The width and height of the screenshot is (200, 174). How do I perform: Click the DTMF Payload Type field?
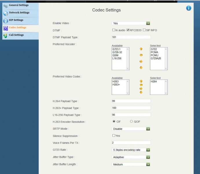(131, 37)
